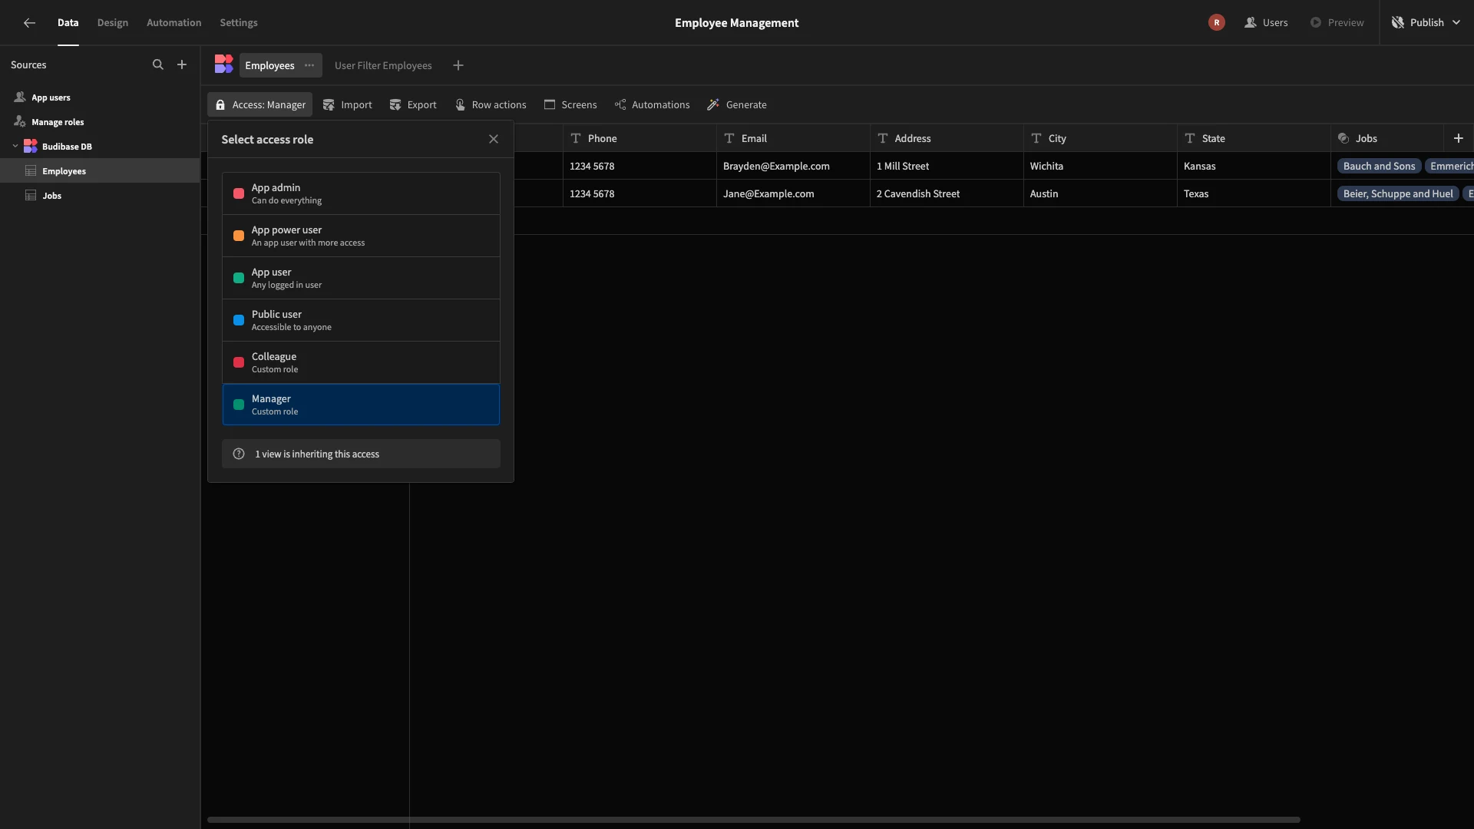Click the horizontal scrollbar at the bottom
Image resolution: width=1474 pixels, height=829 pixels.
click(753, 820)
